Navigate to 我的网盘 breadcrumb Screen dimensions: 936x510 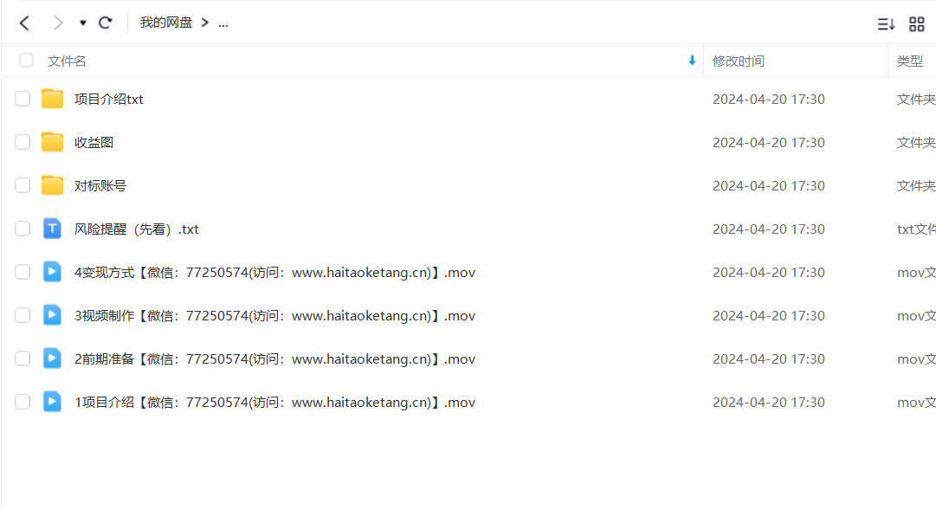tap(166, 23)
